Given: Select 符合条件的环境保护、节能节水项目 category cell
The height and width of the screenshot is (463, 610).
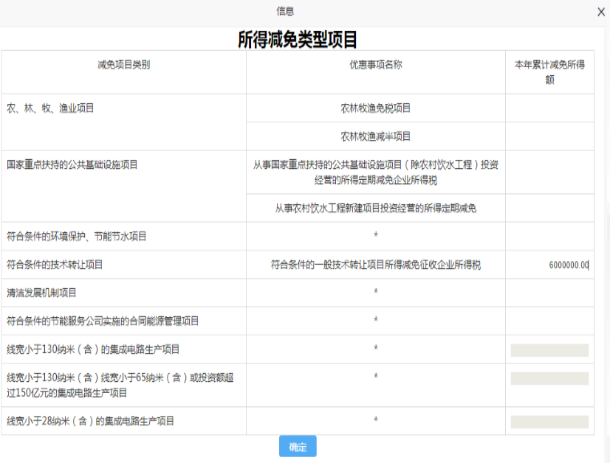Looking at the screenshot, I should [124, 236].
